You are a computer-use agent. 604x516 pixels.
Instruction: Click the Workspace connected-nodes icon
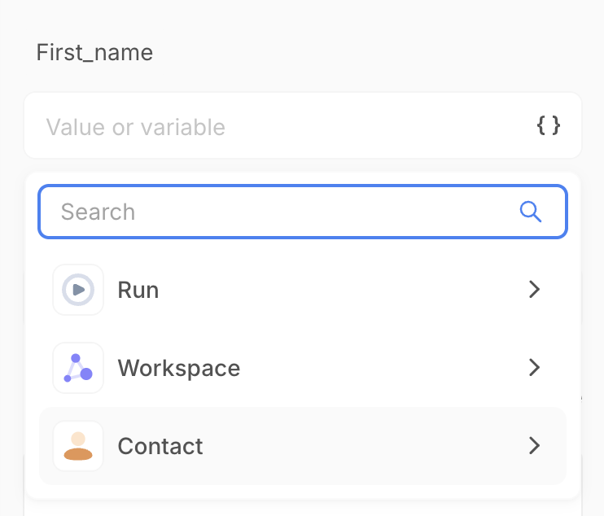78,368
